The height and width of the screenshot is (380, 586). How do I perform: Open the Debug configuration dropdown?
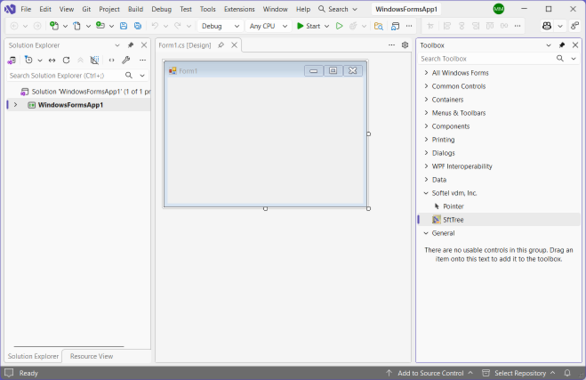coord(221,26)
